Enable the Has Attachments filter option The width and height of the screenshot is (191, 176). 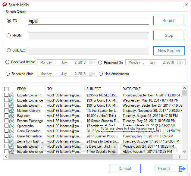pyautogui.click(x=101, y=74)
